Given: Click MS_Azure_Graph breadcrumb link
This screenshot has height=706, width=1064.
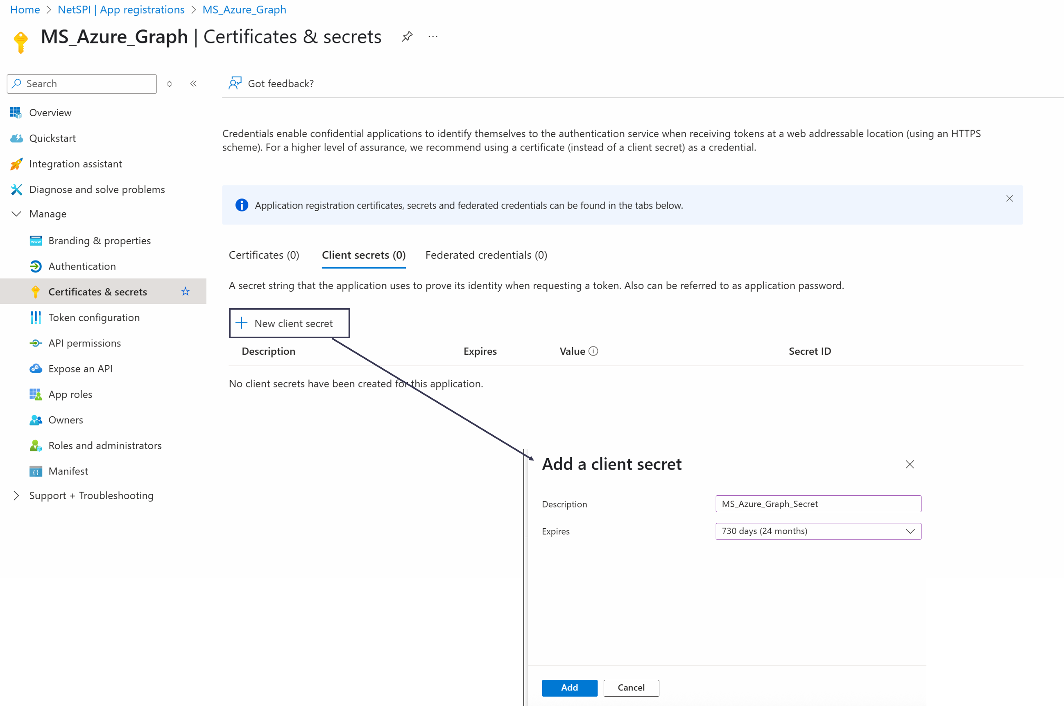Looking at the screenshot, I should [244, 9].
